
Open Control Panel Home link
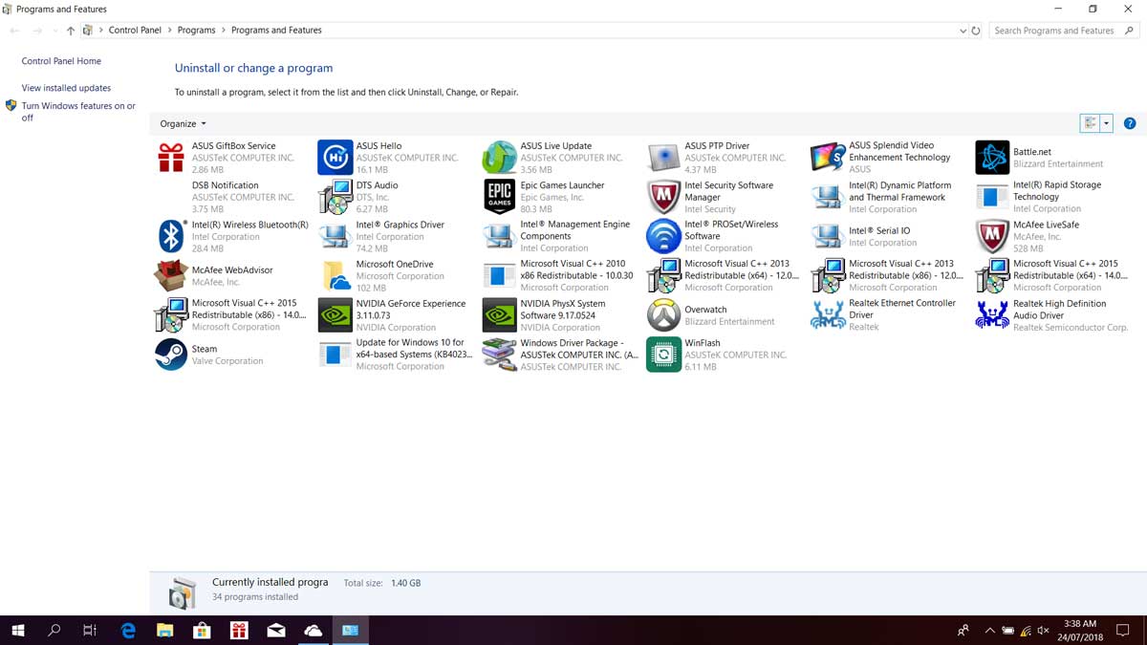click(x=61, y=61)
